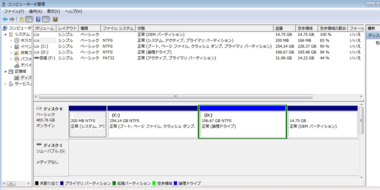Click the 空き領域 light green legend swatch
Image resolution: width=380 pixels, height=190 pixels.
coord(154,183)
